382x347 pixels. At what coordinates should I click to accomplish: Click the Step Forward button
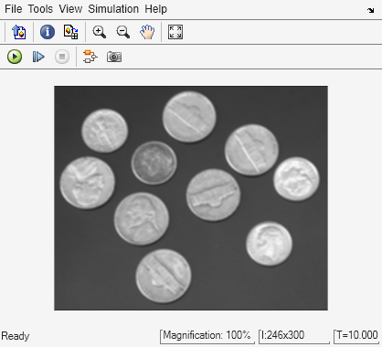coord(38,57)
